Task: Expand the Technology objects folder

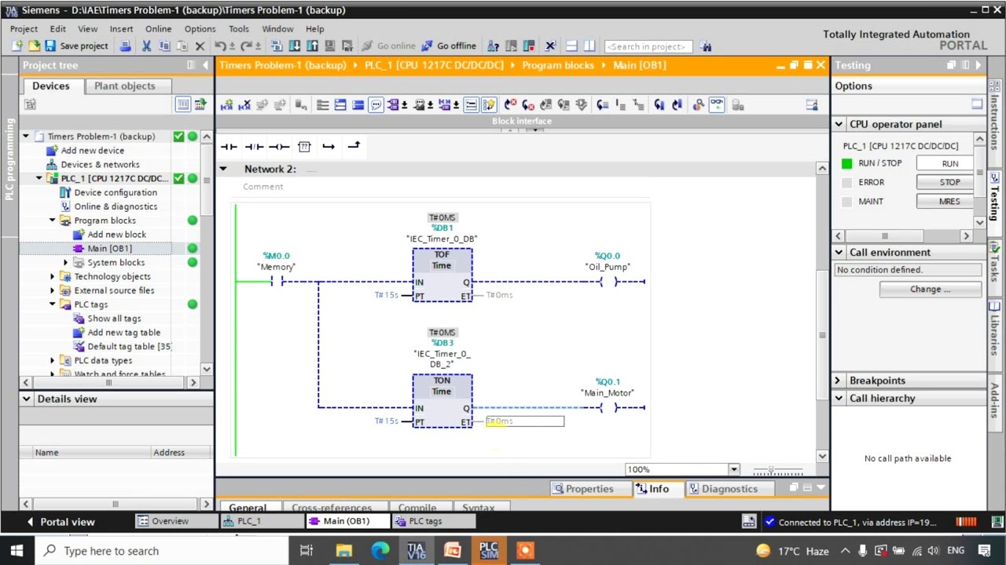Action: (x=53, y=276)
